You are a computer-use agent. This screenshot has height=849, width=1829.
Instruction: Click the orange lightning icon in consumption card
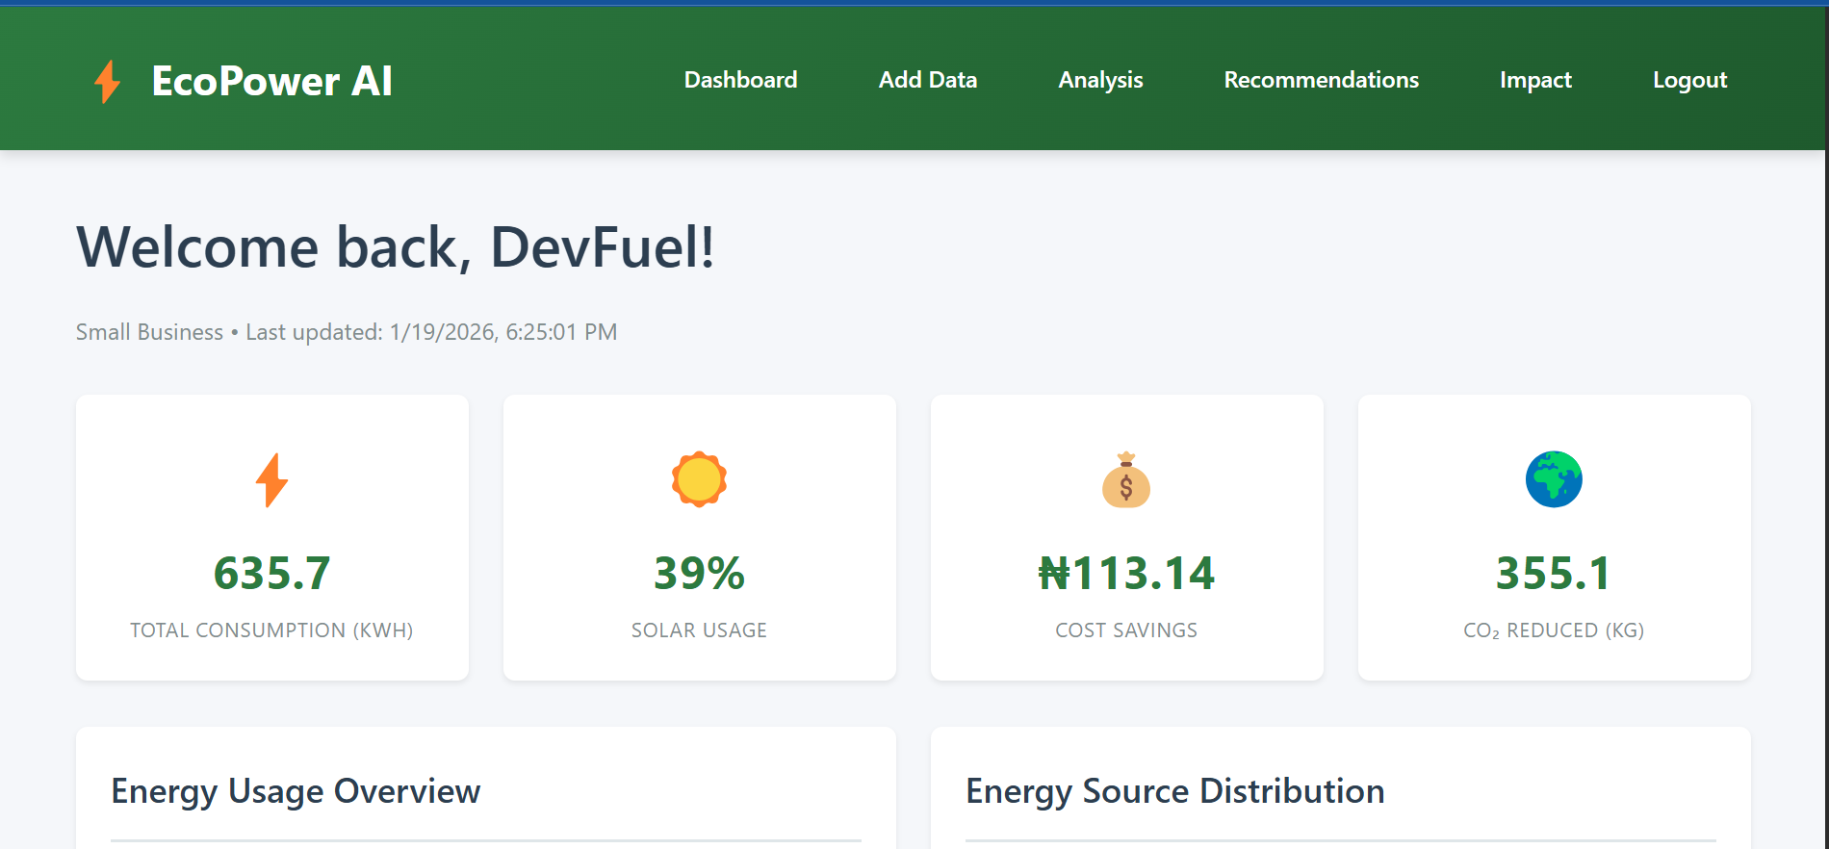coord(271,479)
